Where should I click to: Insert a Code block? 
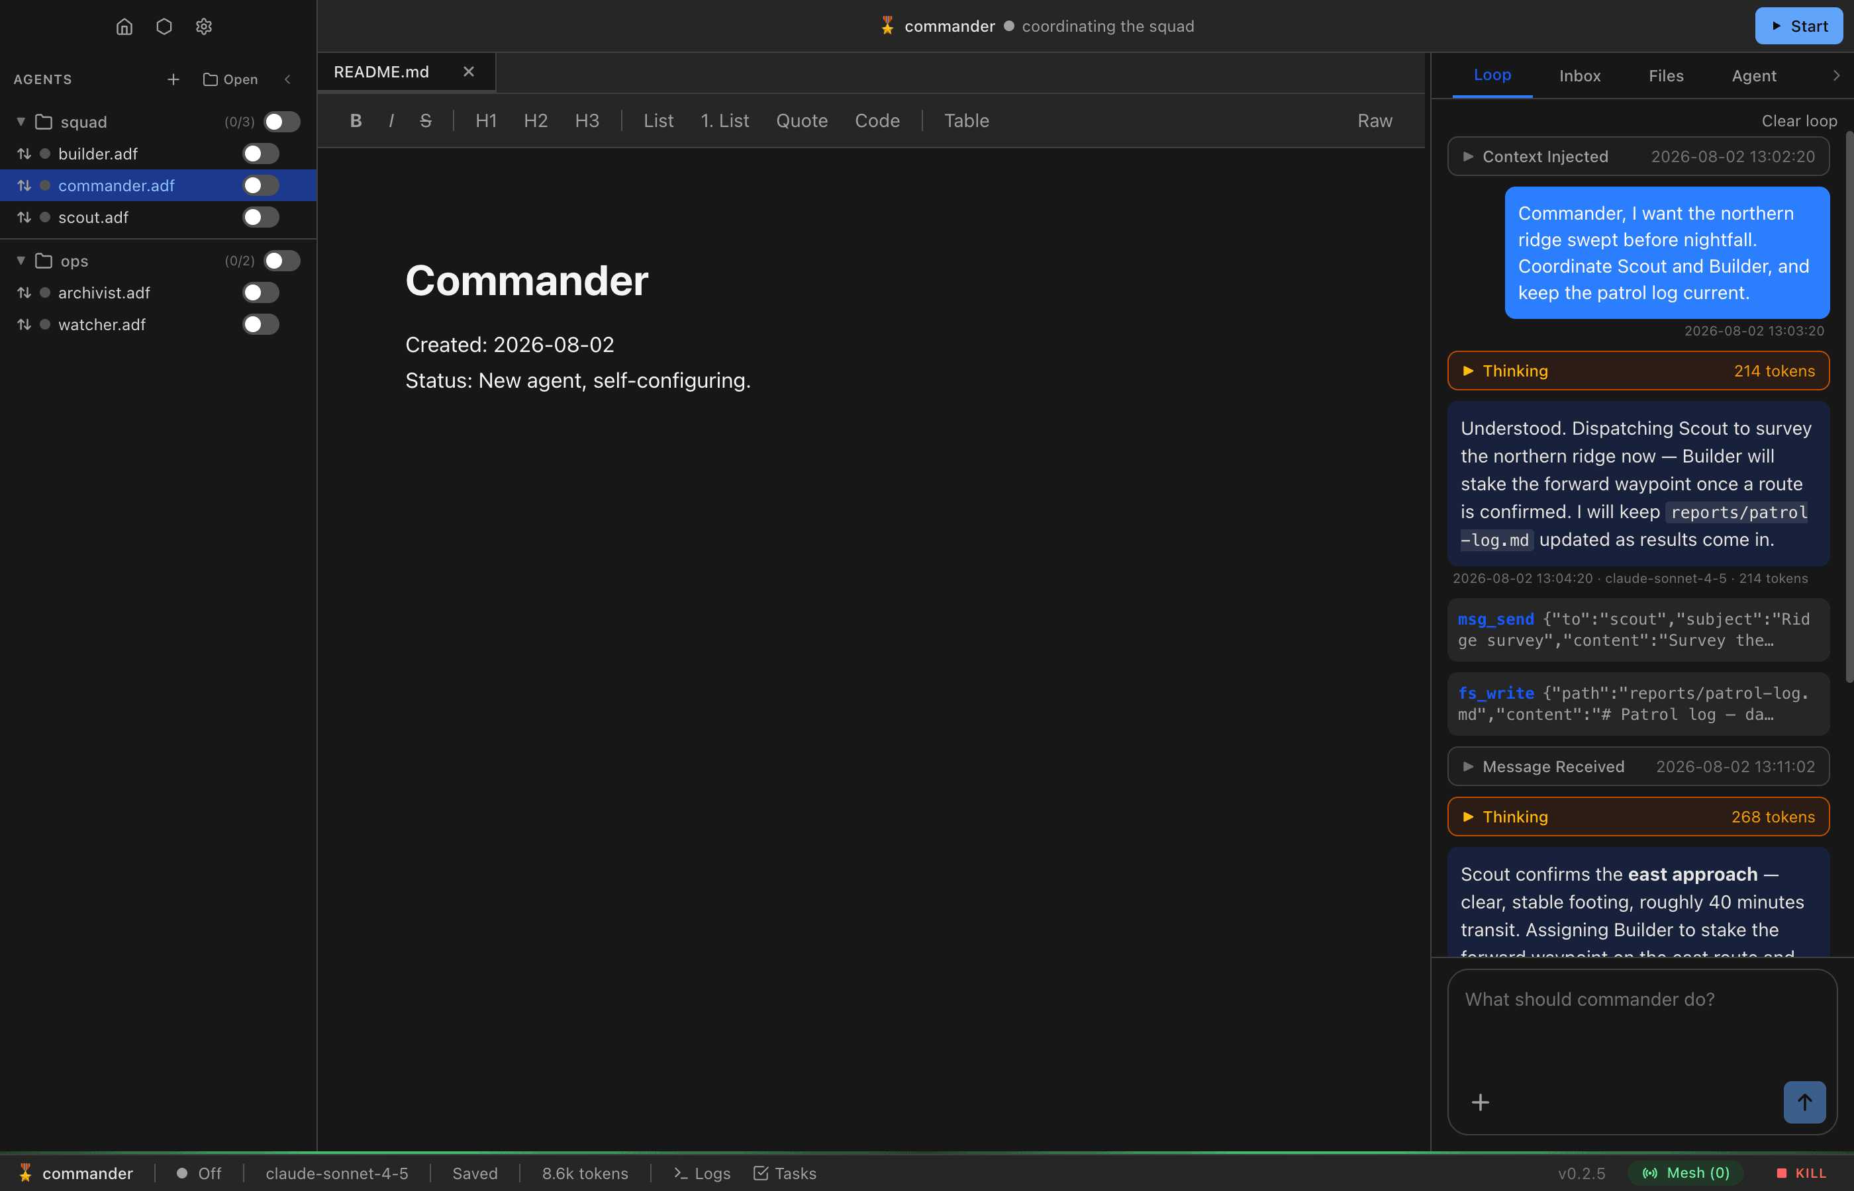(x=877, y=120)
